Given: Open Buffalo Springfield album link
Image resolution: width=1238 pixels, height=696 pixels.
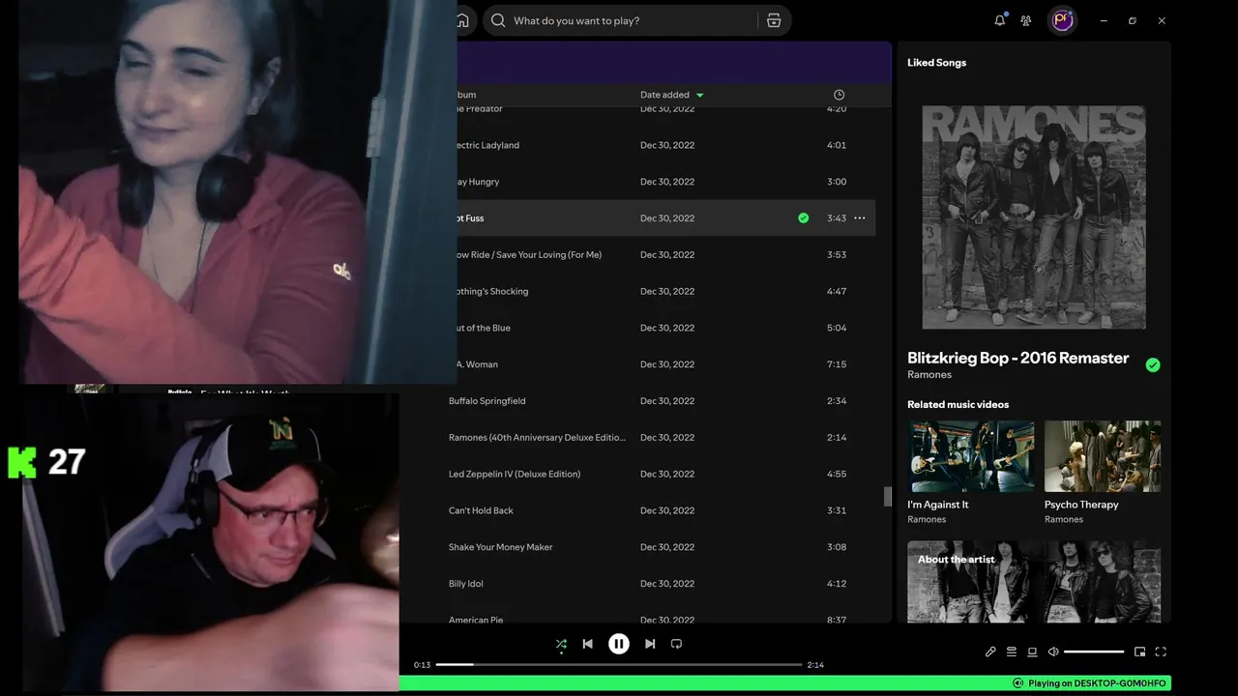Looking at the screenshot, I should (487, 401).
